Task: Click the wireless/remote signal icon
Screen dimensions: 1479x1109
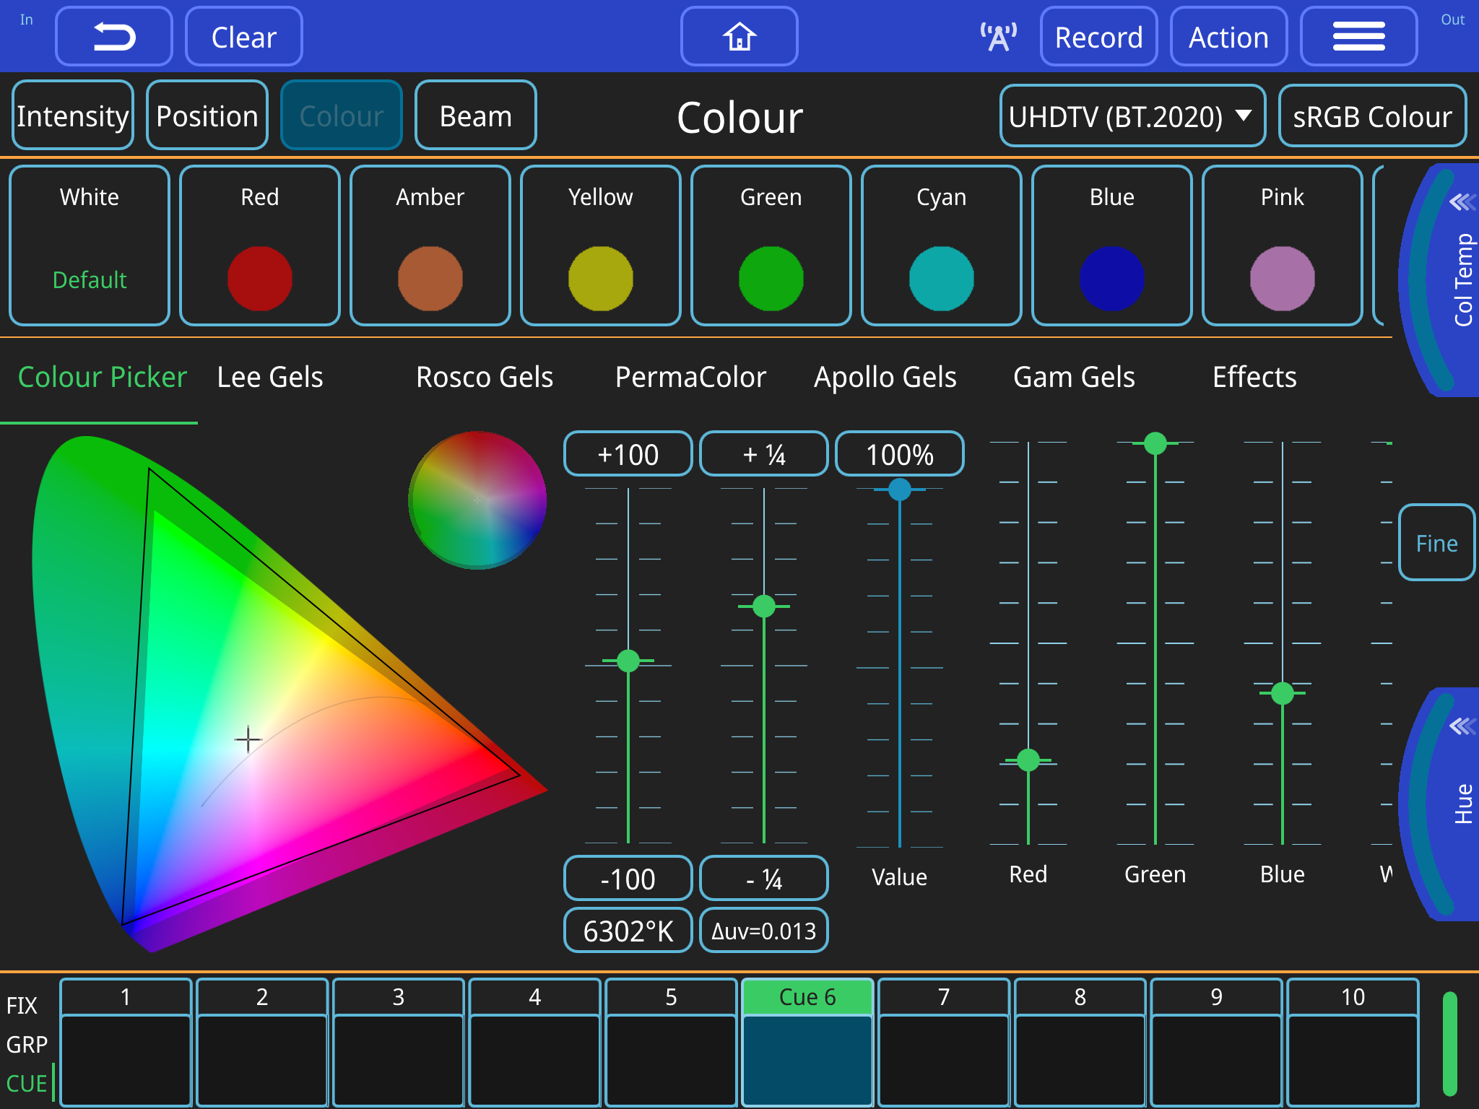Action: click(998, 35)
